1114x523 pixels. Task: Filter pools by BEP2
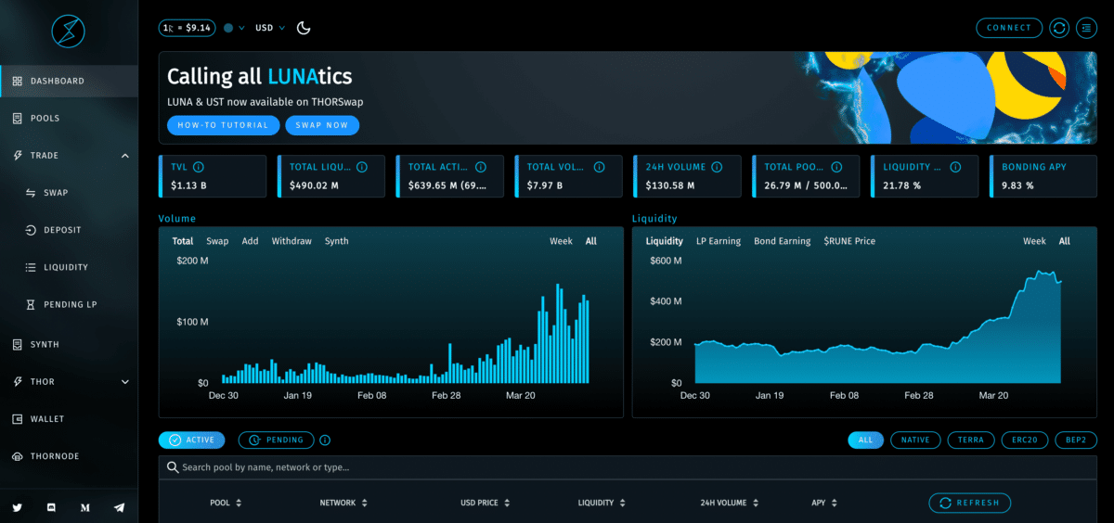pyautogui.click(x=1076, y=440)
